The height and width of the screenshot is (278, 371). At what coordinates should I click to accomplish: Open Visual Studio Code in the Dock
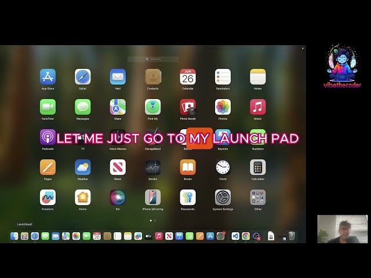tap(235, 236)
